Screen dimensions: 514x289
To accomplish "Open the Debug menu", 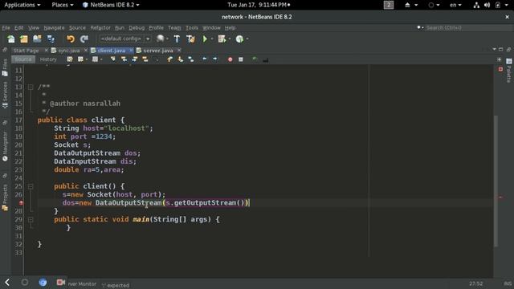I will [137, 28].
